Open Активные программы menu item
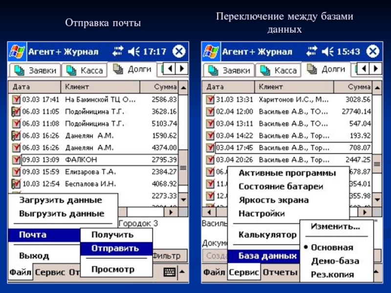The height and width of the screenshot is (293, 391). pyautogui.click(x=287, y=173)
